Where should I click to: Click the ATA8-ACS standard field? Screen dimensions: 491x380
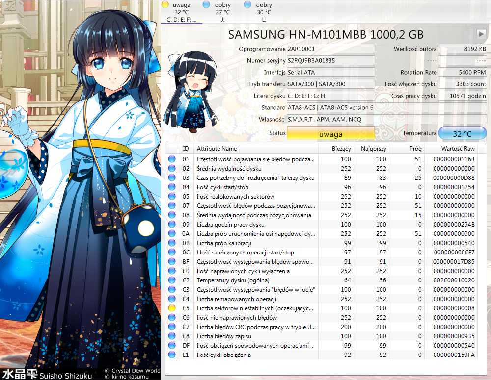tap(387, 107)
